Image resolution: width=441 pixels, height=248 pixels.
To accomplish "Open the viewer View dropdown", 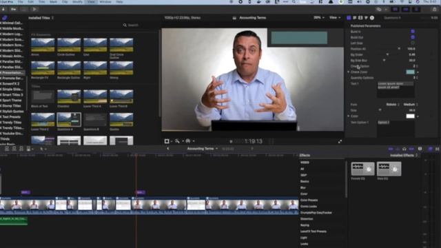I will coord(335,18).
